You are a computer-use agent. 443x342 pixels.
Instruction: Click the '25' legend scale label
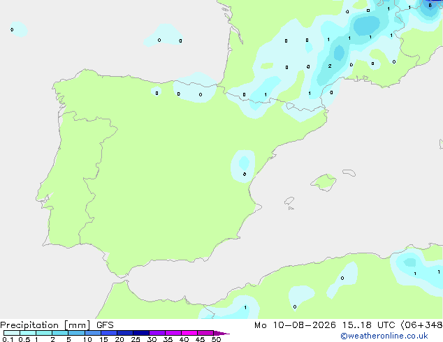136,339
